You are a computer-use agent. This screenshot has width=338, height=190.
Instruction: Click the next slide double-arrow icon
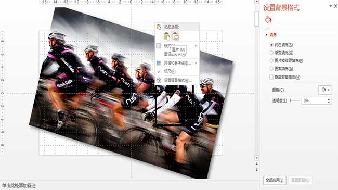[x=257, y=170]
